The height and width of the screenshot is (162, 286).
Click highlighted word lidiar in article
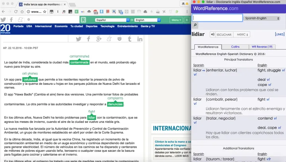(92, 118)
